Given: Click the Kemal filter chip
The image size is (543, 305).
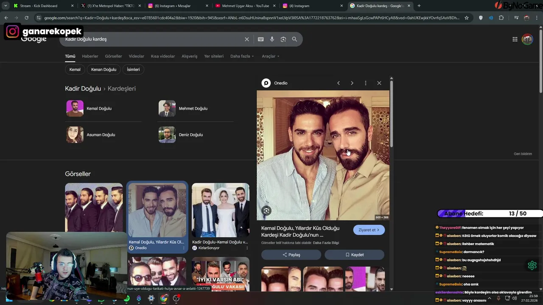Looking at the screenshot, I should coord(75,69).
